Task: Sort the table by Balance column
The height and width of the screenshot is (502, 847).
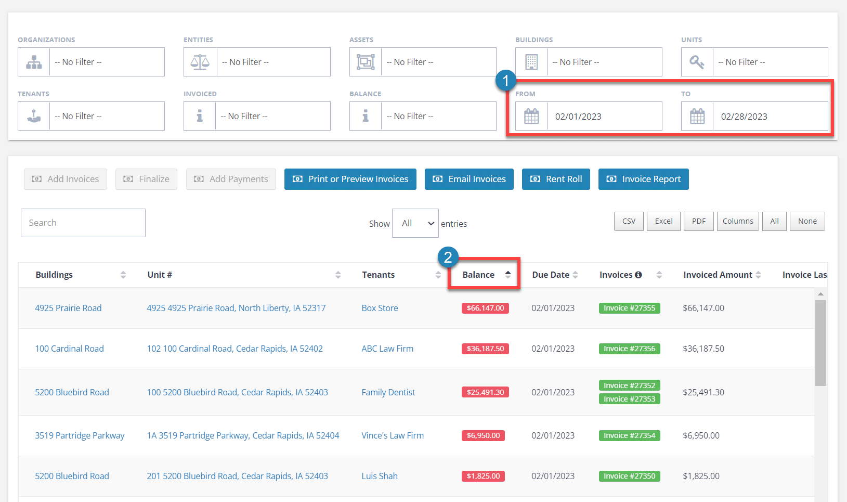Action: point(477,274)
